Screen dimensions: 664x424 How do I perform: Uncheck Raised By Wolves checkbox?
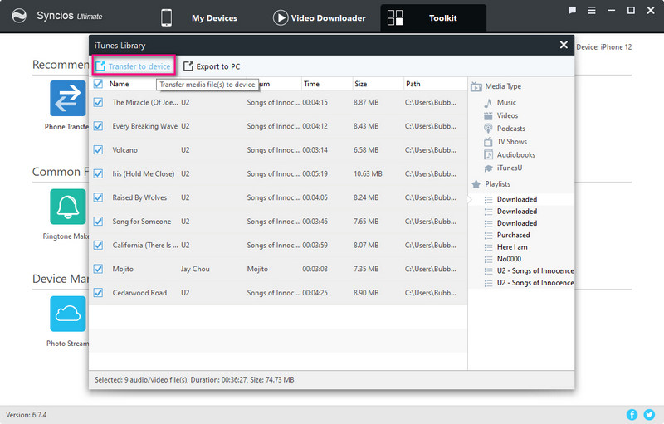point(98,197)
